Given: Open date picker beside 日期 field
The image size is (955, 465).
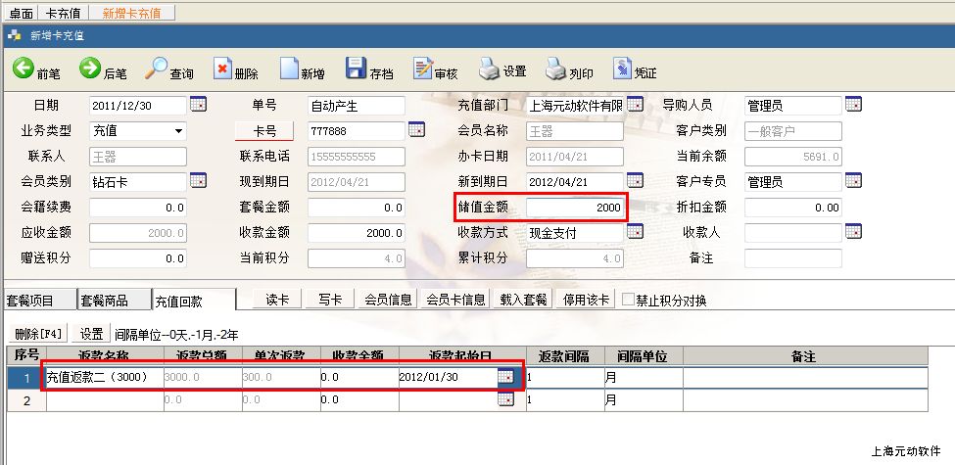Looking at the screenshot, I should [197, 104].
